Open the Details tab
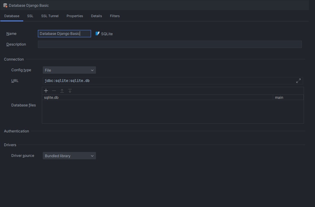This screenshot has height=207, width=315. pyautogui.click(x=97, y=16)
